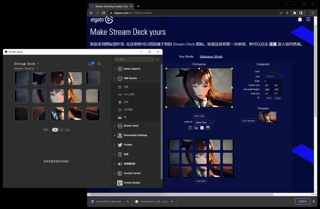Click the Streamlabs Desktop icon
Viewport: 320px width, 209px height.
coord(120,135)
